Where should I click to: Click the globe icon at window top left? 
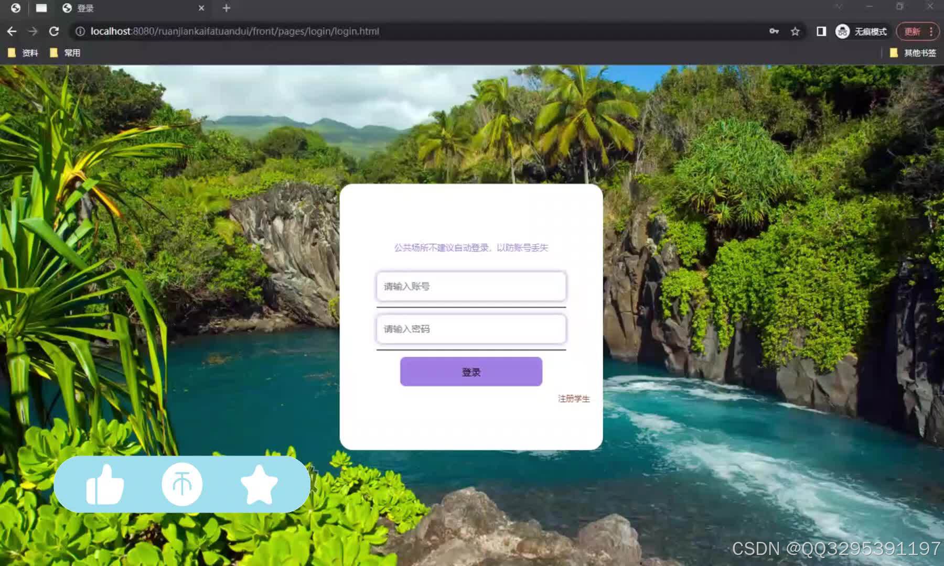[16, 8]
